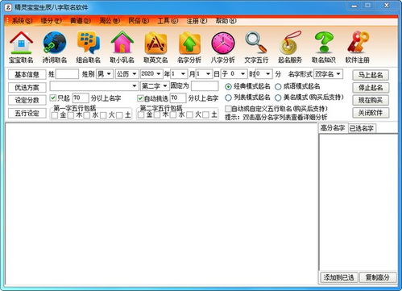Image resolution: width=402 pixels, height=291 pixels.
Task: Expand the 性别 gender dropdown
Action: [105, 74]
